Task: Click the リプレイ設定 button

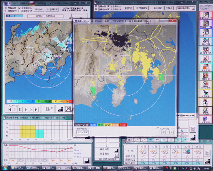Action: (83, 132)
